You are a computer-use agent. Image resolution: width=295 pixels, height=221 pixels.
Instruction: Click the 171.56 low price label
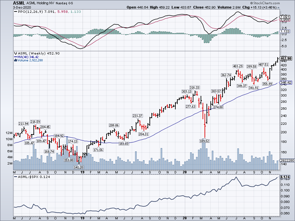98,150
